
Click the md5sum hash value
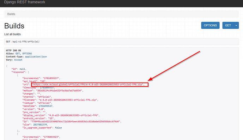coord(59,91)
